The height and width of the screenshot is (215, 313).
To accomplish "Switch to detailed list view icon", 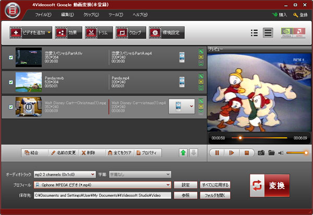I will 254,33.
